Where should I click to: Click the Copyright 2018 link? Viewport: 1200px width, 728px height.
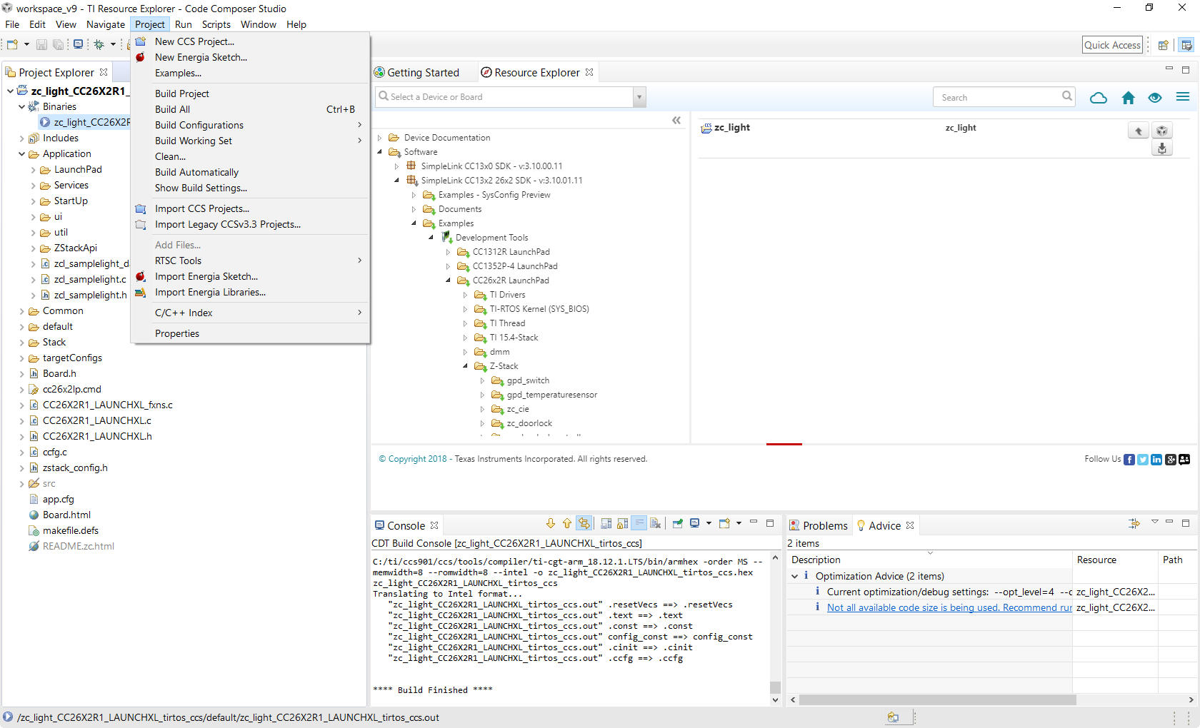pyautogui.click(x=413, y=459)
